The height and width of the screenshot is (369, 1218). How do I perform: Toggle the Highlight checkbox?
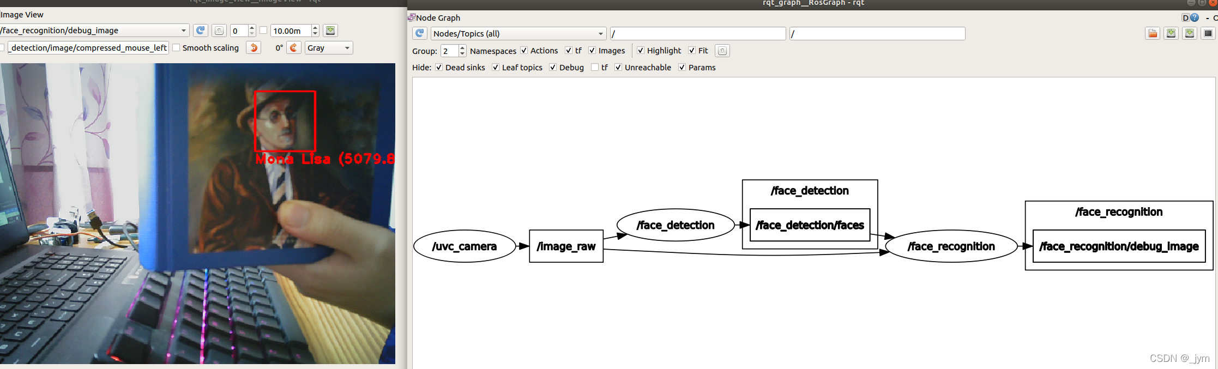pyautogui.click(x=641, y=51)
